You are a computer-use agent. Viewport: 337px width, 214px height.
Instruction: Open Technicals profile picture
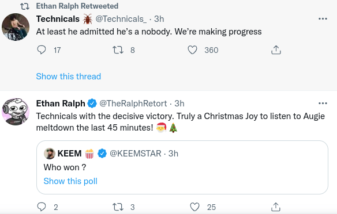[x=16, y=27]
